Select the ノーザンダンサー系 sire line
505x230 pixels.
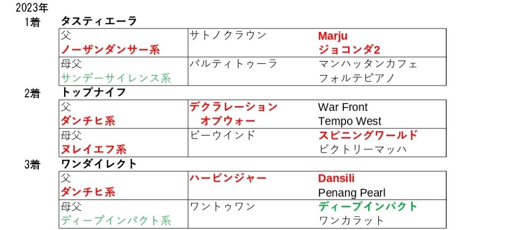click(110, 50)
